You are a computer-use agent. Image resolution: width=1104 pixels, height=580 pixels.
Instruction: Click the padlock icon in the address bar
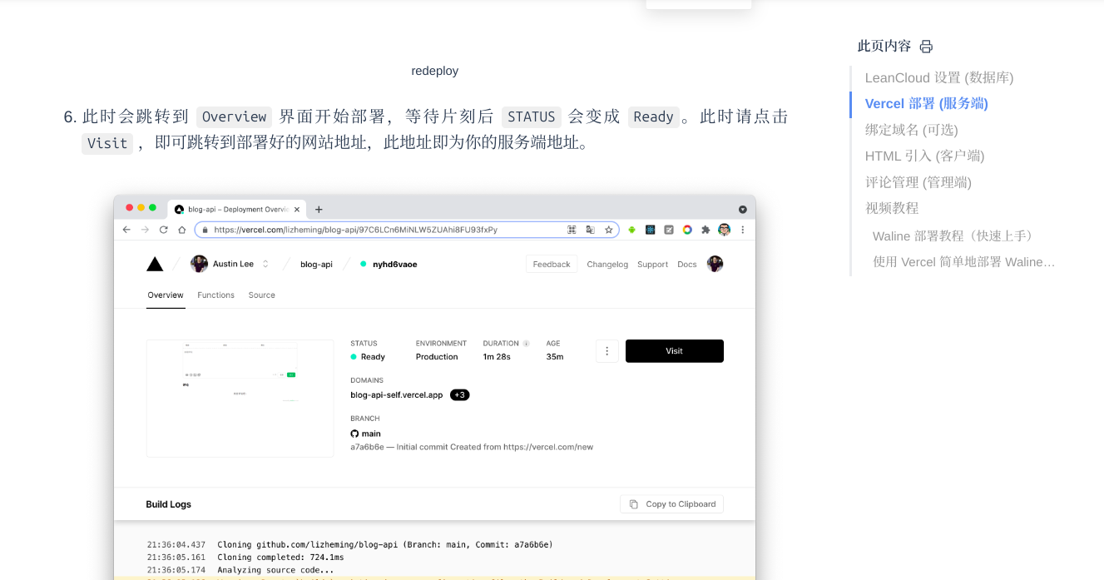coord(204,230)
